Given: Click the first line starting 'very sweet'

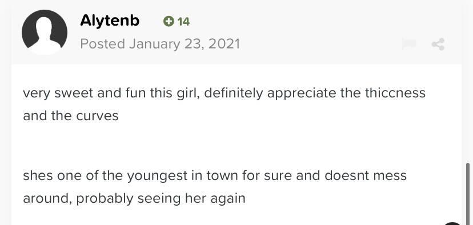Looking at the screenshot, I should pyautogui.click(x=224, y=93).
